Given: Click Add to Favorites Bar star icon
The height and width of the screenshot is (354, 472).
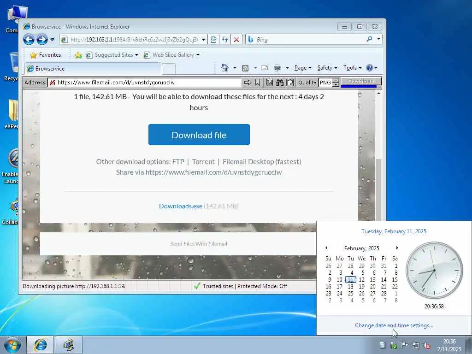Looking at the screenshot, I should pyautogui.click(x=78, y=55).
